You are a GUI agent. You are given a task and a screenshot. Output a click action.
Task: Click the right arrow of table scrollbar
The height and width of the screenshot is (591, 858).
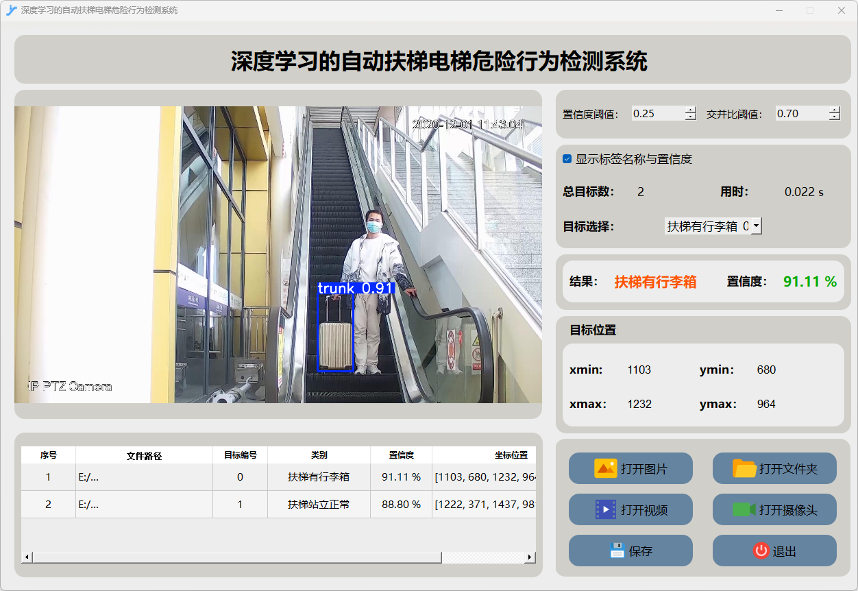pyautogui.click(x=529, y=557)
